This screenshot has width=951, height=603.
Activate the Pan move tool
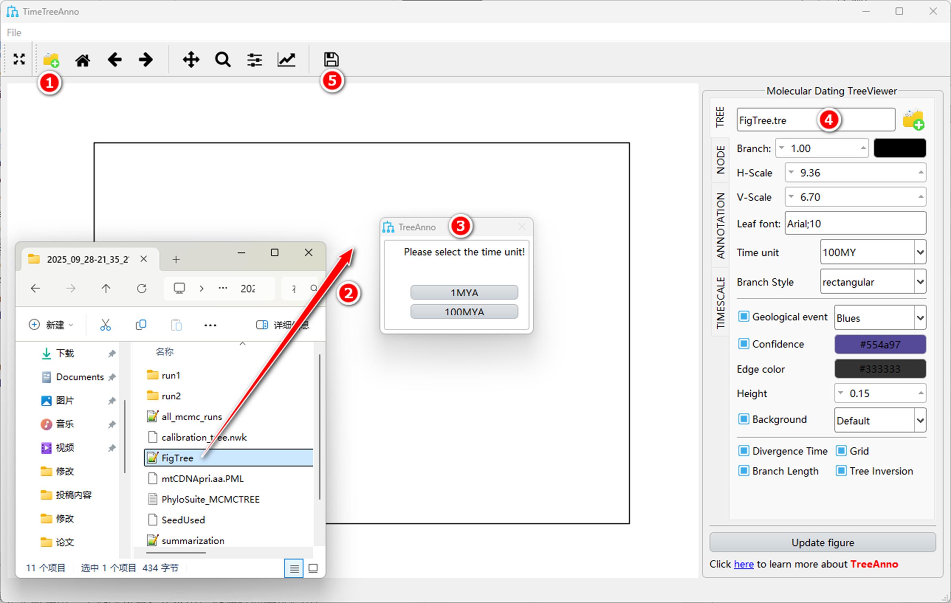coord(191,60)
